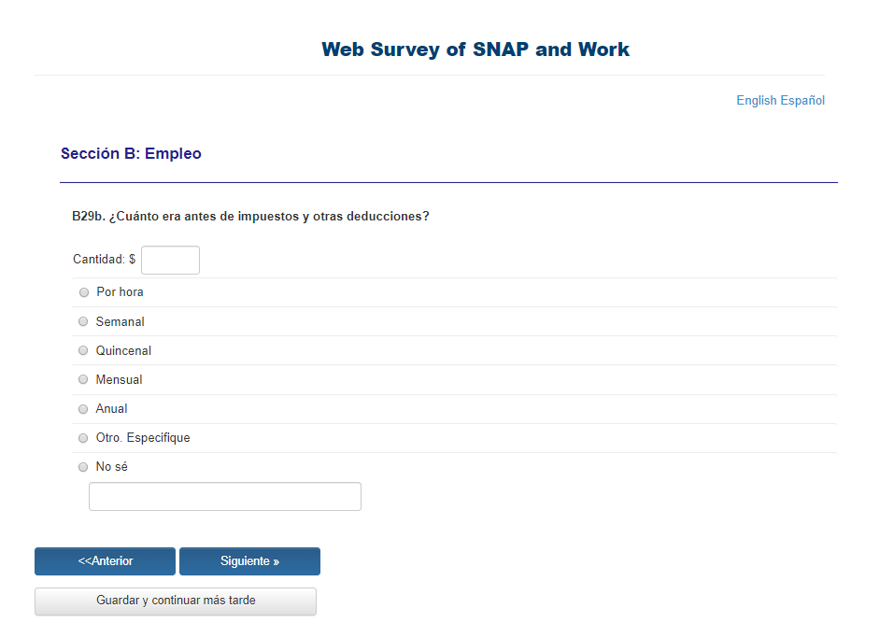894x623 pixels.
Task: Click the Cantidad: $ label
Action: point(105,260)
